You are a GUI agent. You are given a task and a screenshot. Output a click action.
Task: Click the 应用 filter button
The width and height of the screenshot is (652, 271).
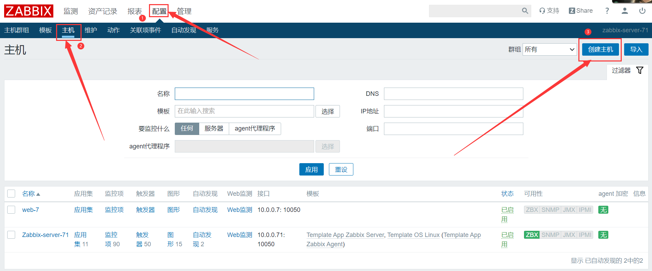click(311, 169)
